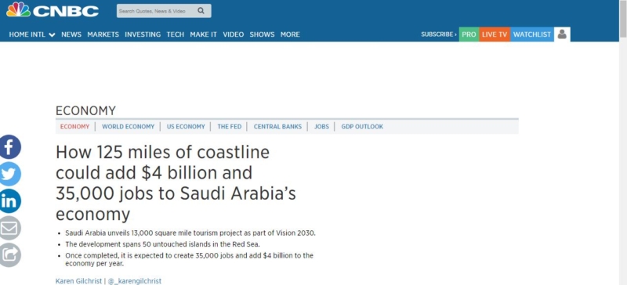This screenshot has width=627, height=285.
Task: Click the green PRO button
Action: coord(469,34)
